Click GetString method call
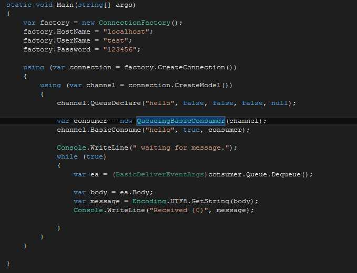 210,201
